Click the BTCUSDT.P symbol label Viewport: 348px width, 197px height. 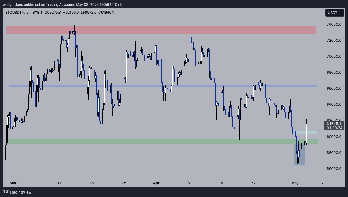[x=15, y=12]
